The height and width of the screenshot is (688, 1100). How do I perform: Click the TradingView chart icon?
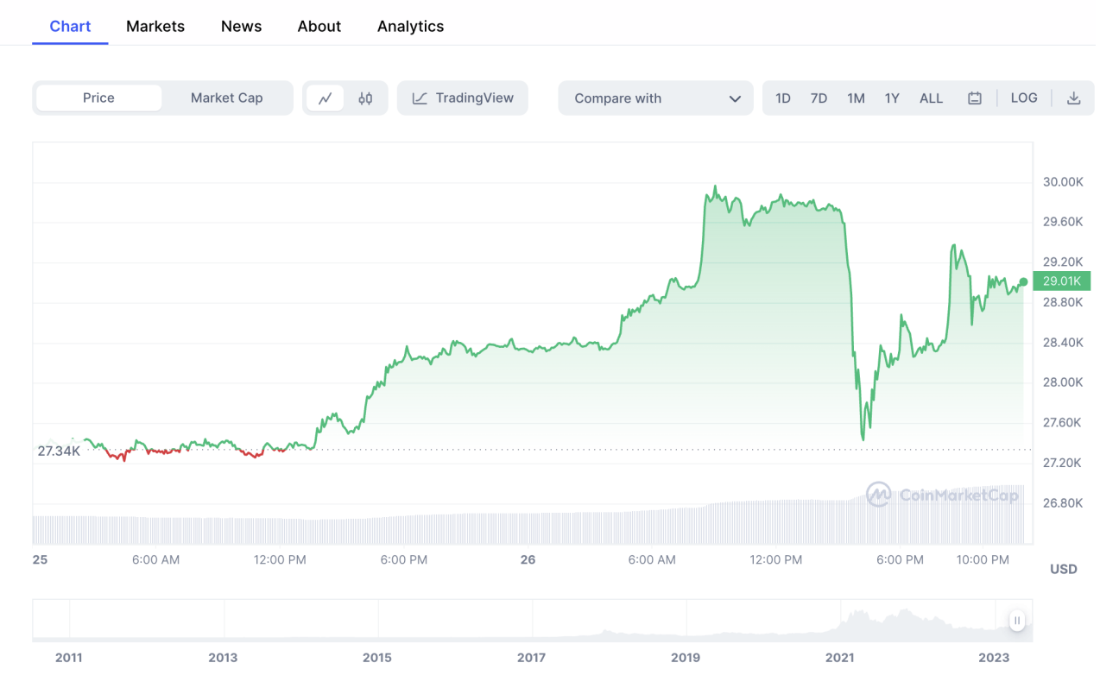[x=420, y=98]
